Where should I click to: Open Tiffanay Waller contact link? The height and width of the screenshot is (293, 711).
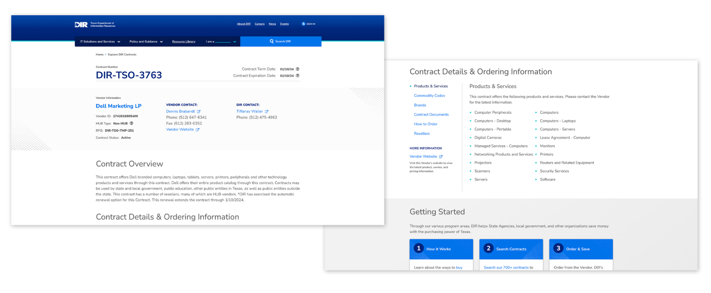(250, 111)
